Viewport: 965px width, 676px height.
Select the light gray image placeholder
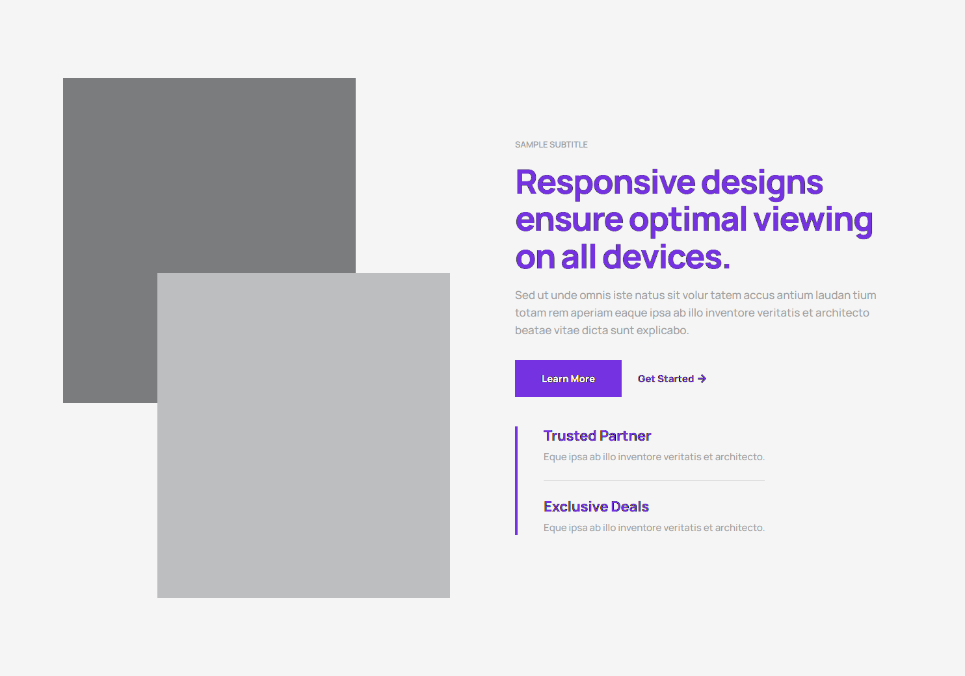[304, 455]
